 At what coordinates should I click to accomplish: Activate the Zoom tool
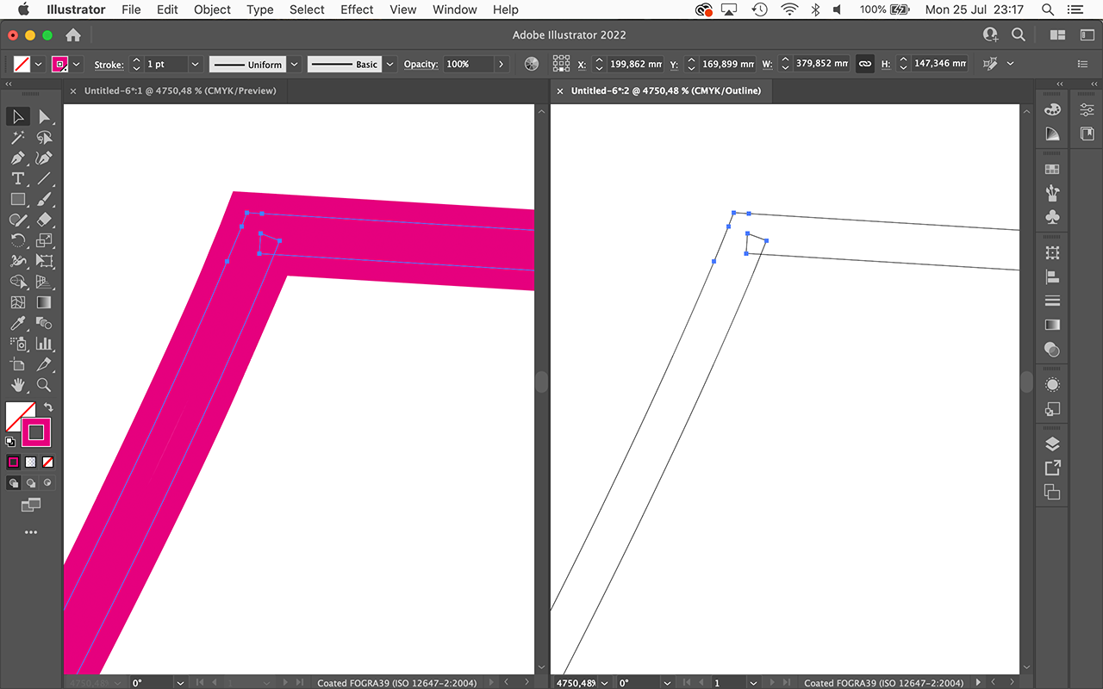click(x=44, y=385)
